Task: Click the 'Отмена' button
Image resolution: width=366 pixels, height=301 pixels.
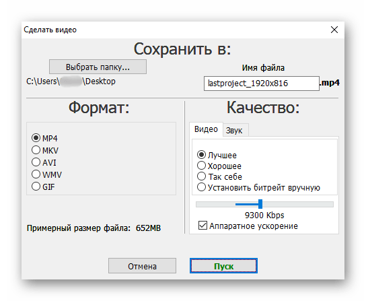Action: pyautogui.click(x=142, y=266)
